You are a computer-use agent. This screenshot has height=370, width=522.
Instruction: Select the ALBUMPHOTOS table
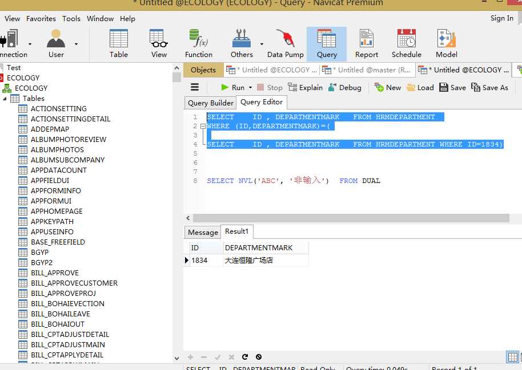pos(57,149)
